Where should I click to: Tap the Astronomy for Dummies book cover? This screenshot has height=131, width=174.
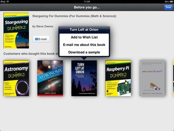tap(16, 78)
